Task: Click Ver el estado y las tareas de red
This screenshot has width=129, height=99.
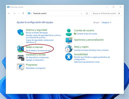Action: pos(38,50)
